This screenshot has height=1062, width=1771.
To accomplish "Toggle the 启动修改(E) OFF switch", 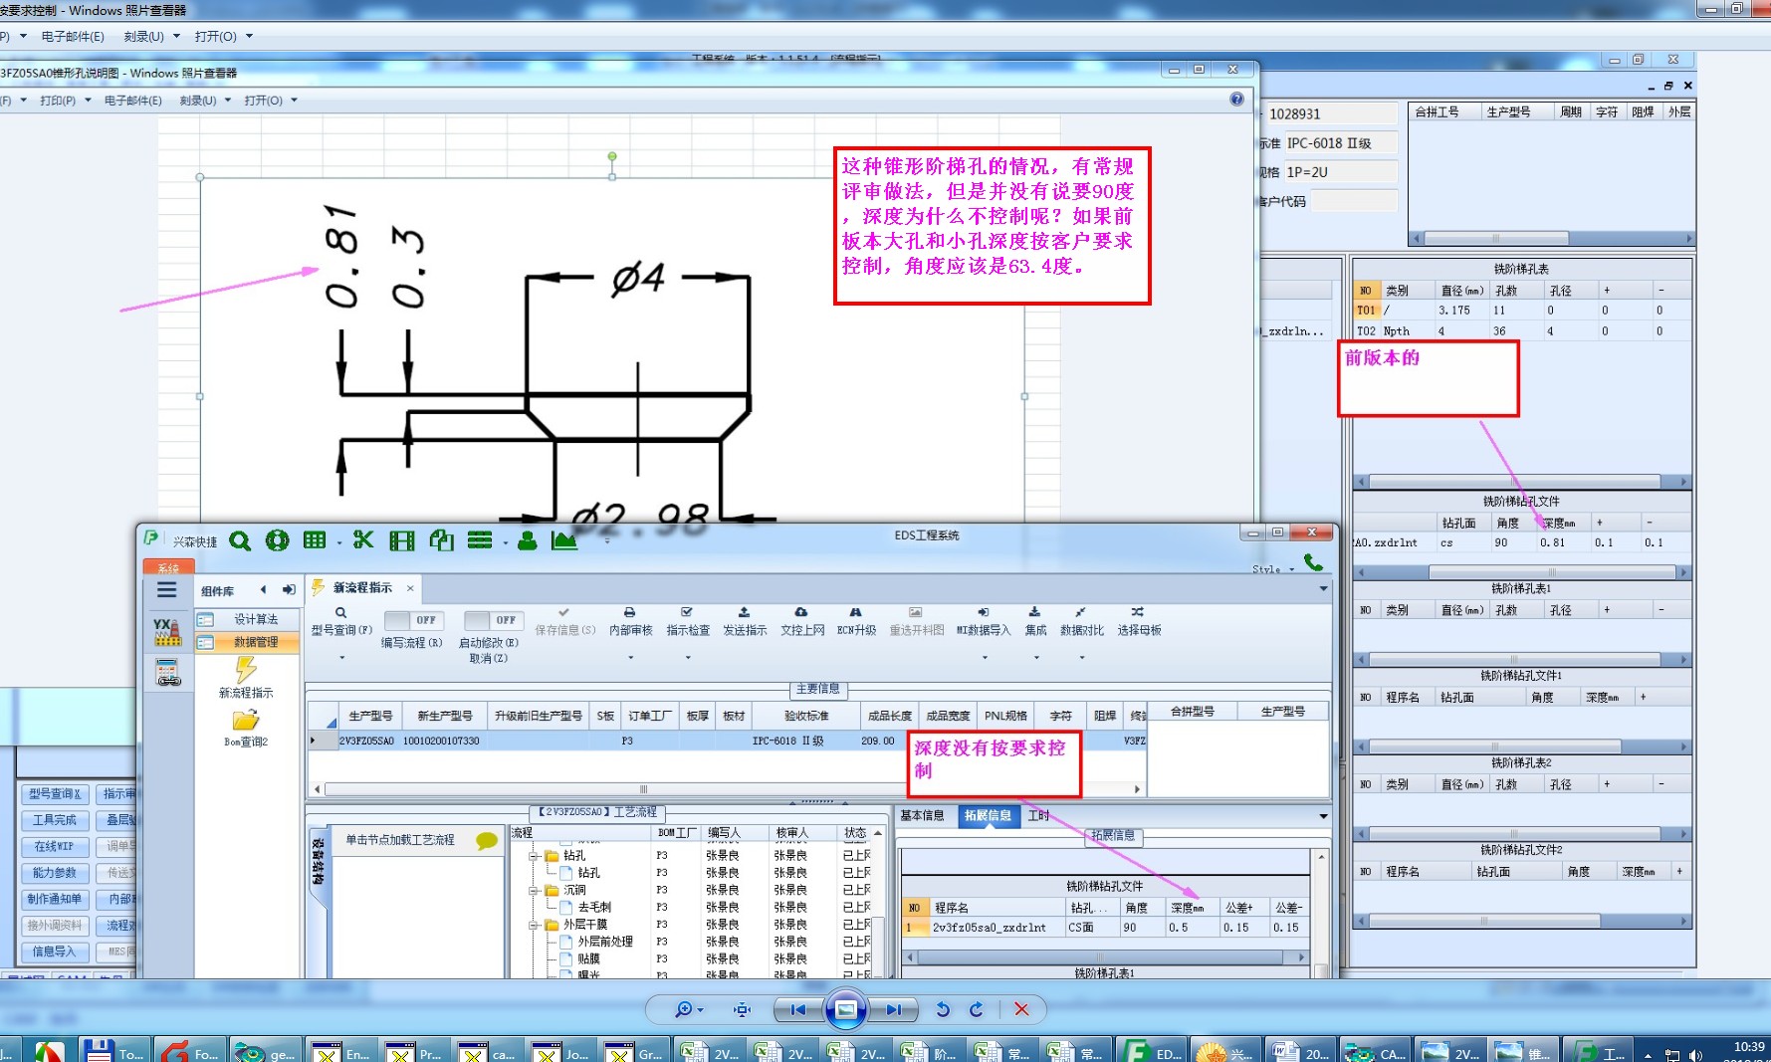I will 493,620.
